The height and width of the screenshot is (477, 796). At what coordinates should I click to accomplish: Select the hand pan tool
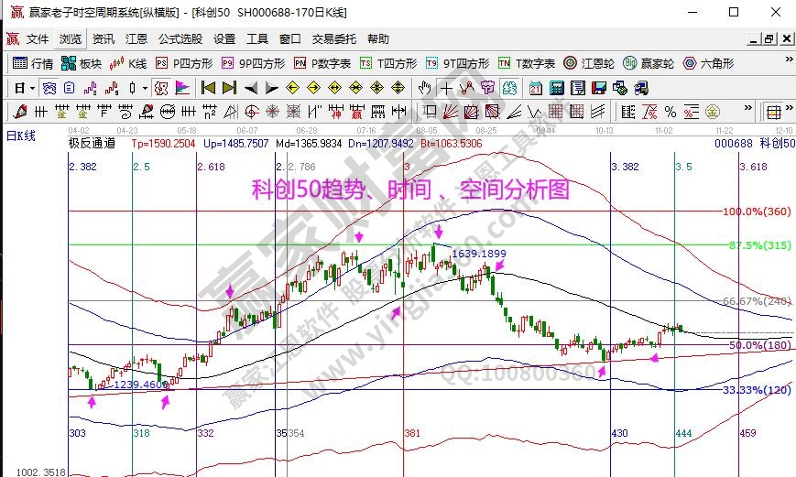click(x=424, y=88)
